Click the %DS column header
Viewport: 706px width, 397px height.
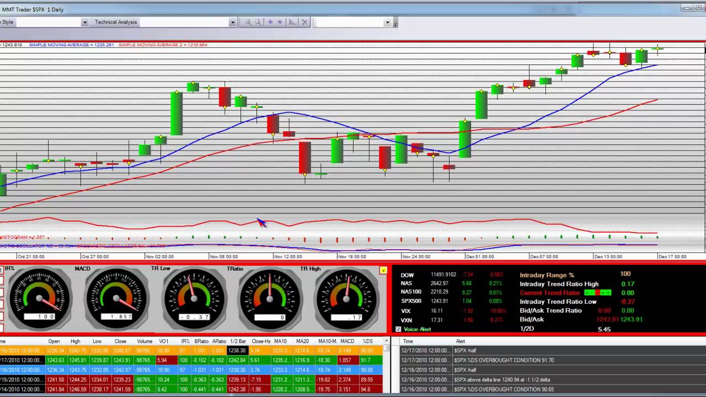pos(367,341)
